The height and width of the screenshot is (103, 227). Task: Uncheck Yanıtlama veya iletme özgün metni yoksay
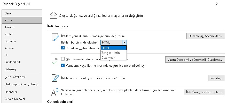click(x=63, y=65)
